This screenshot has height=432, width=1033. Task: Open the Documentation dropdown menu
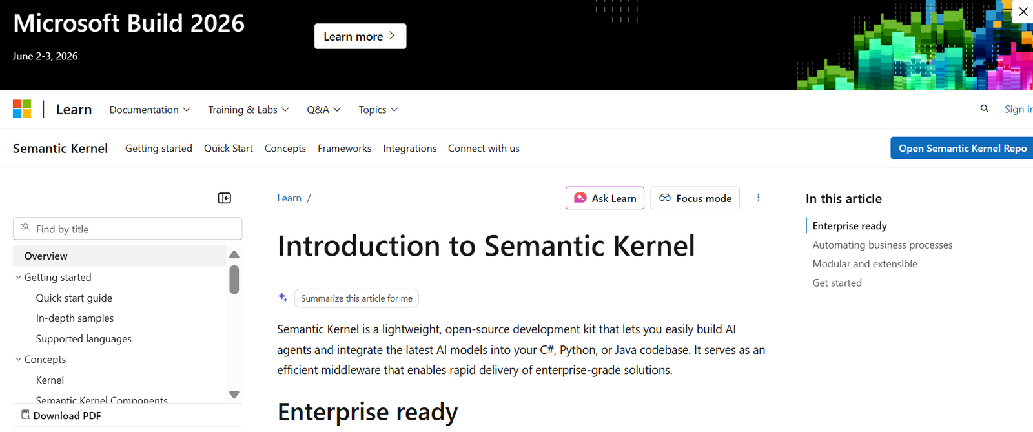click(x=150, y=110)
